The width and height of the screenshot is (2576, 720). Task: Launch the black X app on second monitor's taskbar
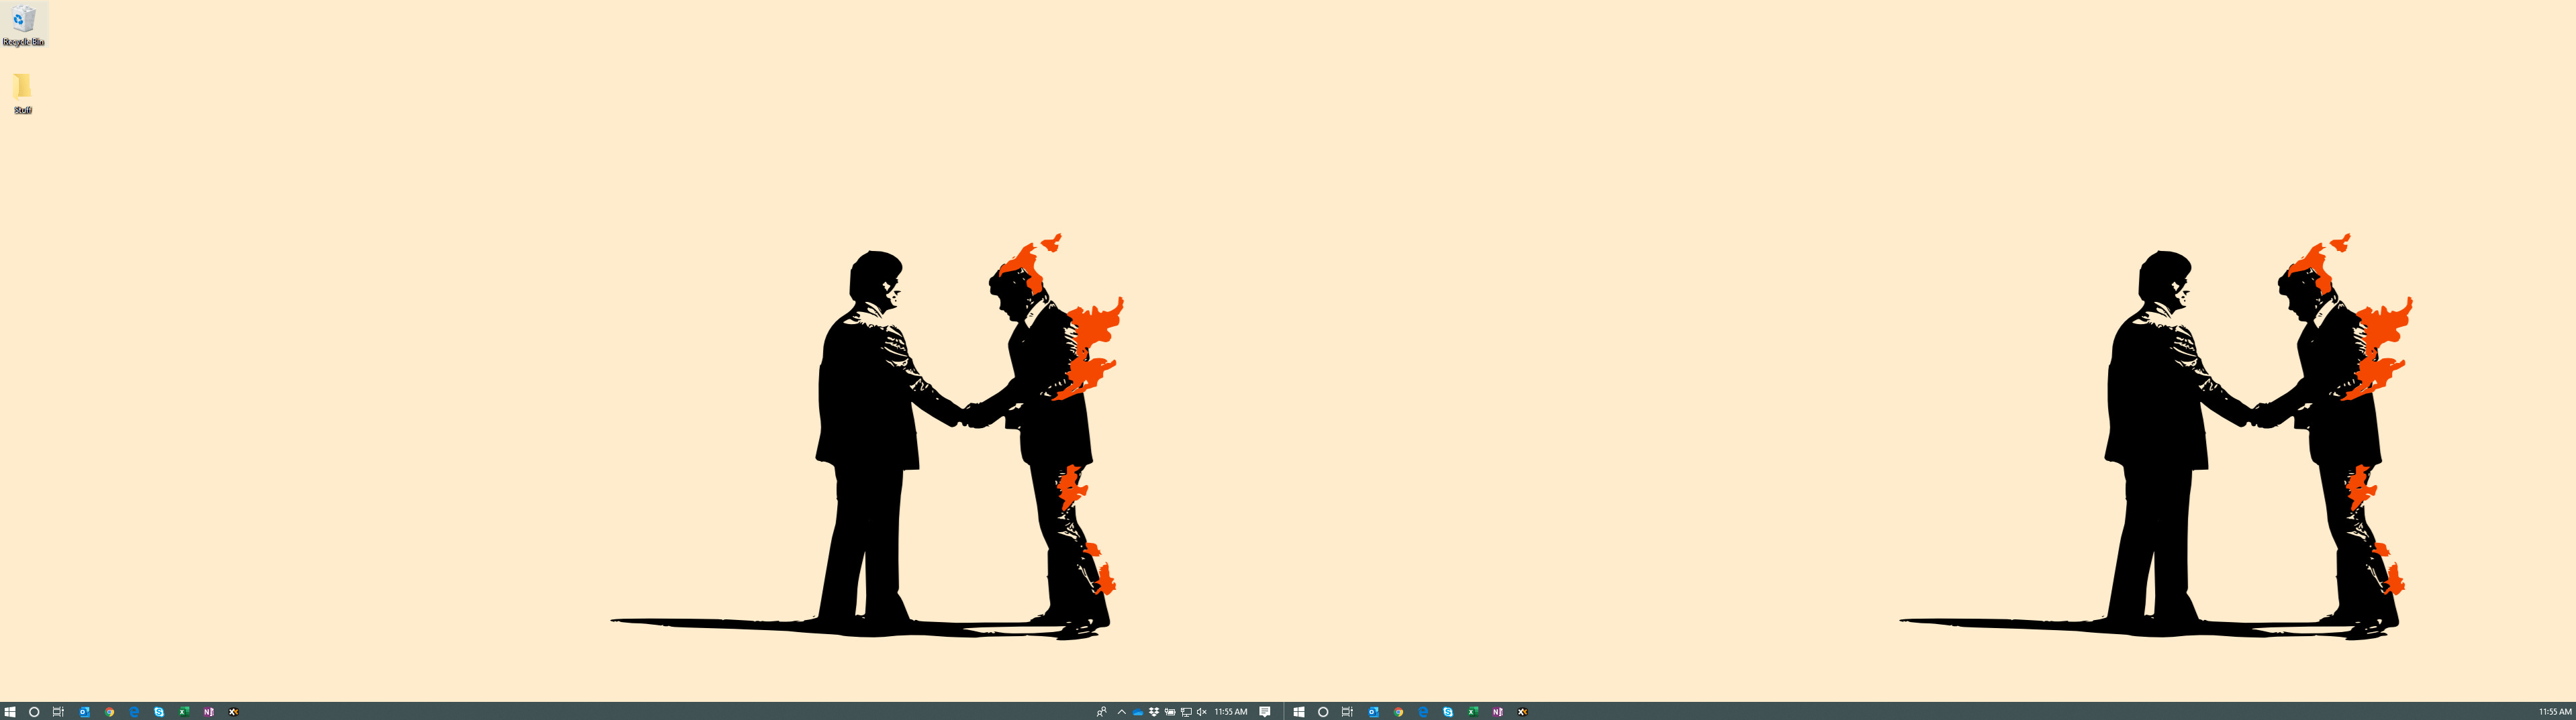(x=1522, y=712)
